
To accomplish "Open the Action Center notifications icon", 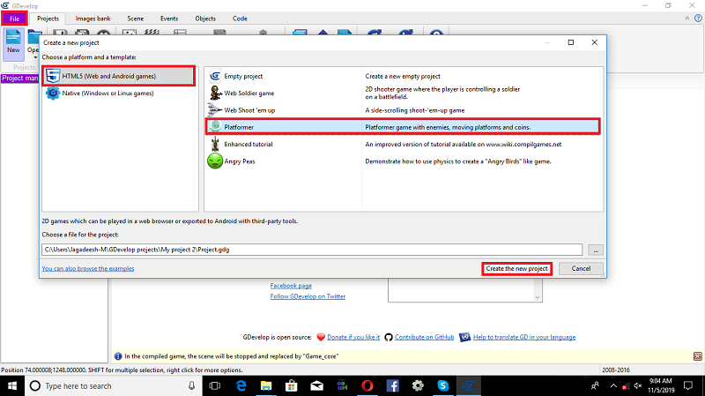I will point(688,386).
